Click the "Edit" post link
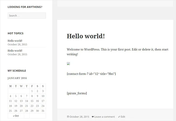Screen dimensions: 176x121 123,117
